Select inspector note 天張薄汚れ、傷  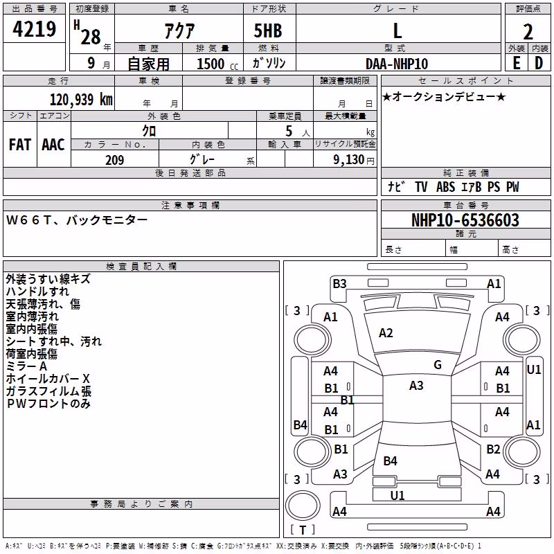click(43, 304)
